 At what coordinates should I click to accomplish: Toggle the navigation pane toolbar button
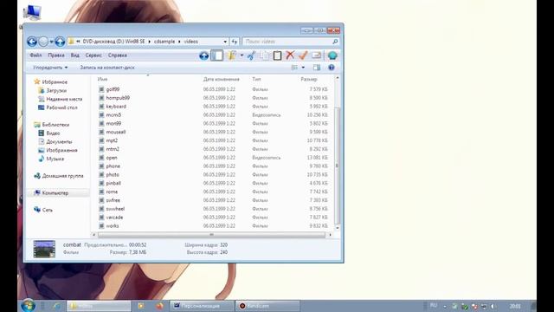tap(217, 55)
